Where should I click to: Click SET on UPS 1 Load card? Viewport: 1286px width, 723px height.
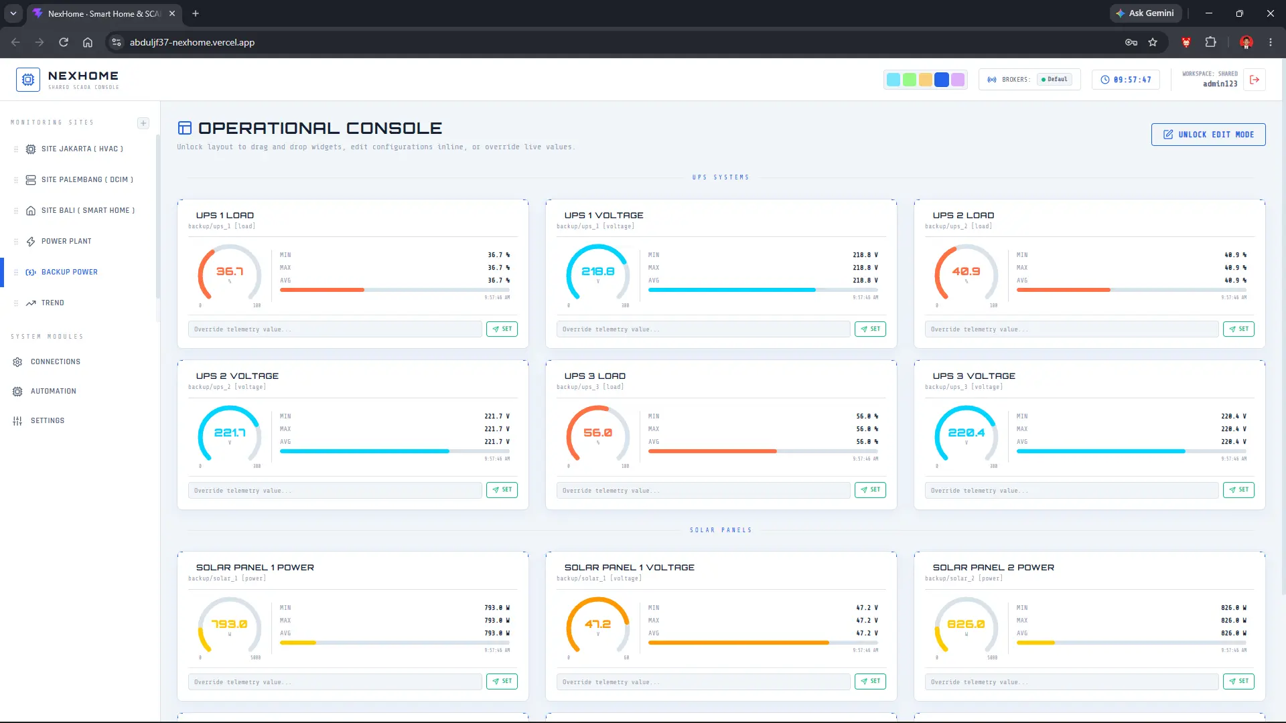pyautogui.click(x=502, y=329)
